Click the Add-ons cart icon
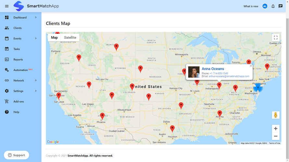The image size is (289, 162). tap(7, 101)
